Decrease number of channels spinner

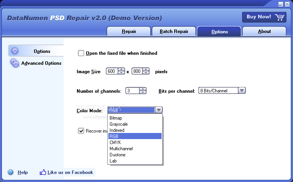[x=143, y=92]
